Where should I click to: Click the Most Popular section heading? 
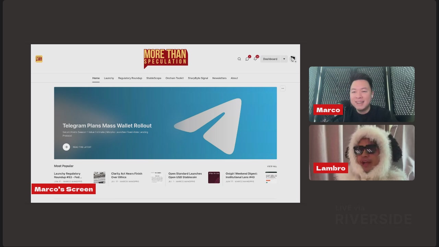[64, 166]
